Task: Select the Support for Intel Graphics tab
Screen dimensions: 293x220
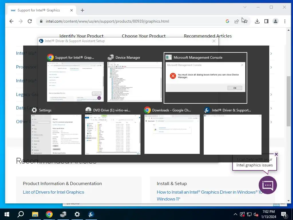Action: click(x=42, y=10)
